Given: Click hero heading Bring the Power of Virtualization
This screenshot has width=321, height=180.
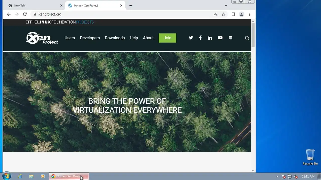Looking at the screenshot, I should click(x=127, y=105).
